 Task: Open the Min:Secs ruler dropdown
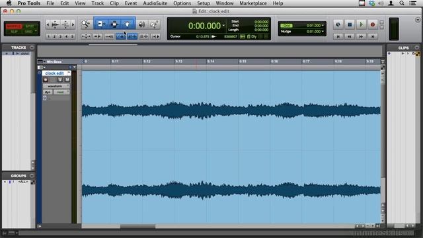tap(44, 61)
